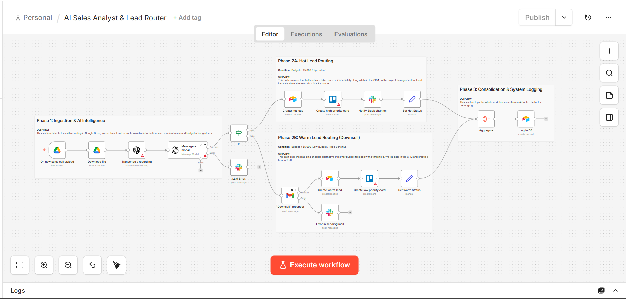Click the tidy up workflow broom icon
Screen dimensions: 626x299
[117, 265]
